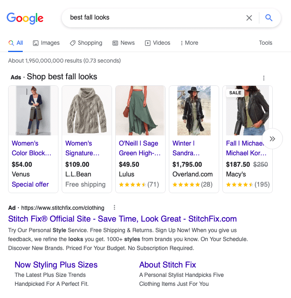Click the Overland.com seller name
The height and width of the screenshot is (298, 291).
pyautogui.click(x=192, y=174)
